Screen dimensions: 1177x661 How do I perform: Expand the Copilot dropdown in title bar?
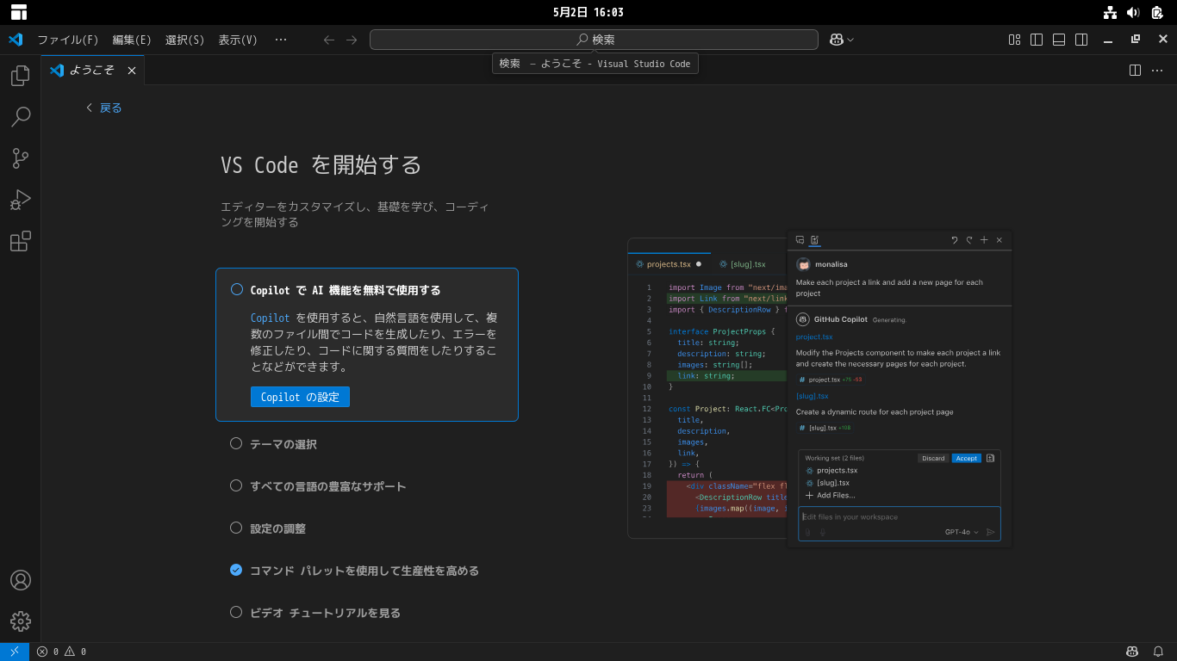(850, 40)
